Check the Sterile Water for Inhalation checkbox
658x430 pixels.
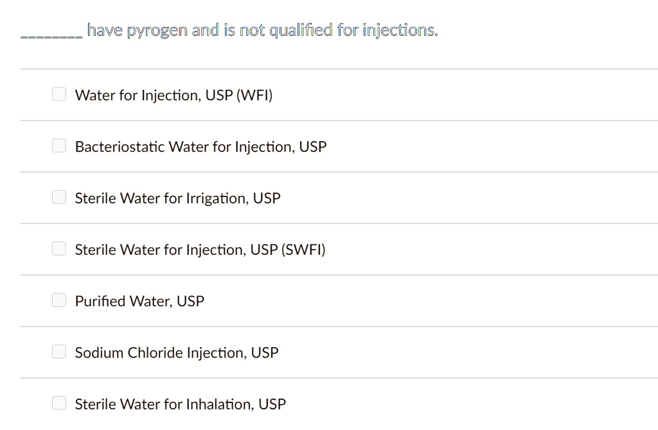click(x=58, y=403)
